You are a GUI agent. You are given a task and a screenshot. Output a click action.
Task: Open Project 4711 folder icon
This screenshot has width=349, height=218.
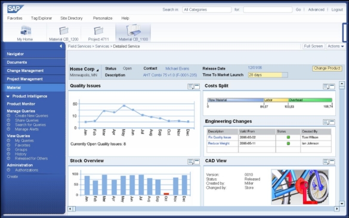click(x=98, y=30)
